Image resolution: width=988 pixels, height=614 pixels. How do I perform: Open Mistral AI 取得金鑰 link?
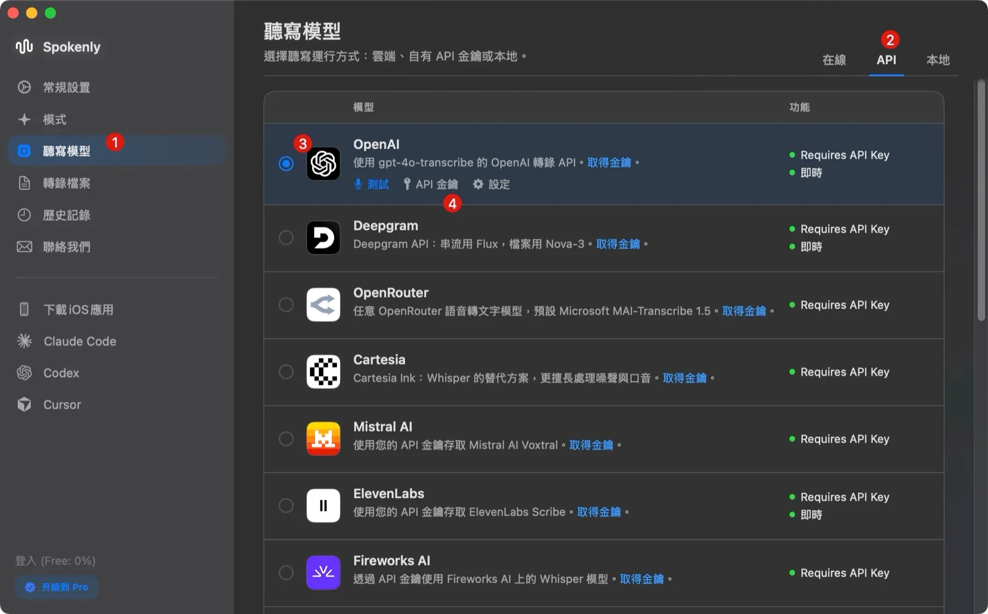pos(591,445)
